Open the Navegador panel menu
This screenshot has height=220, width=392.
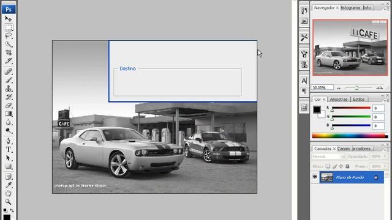coord(387,9)
